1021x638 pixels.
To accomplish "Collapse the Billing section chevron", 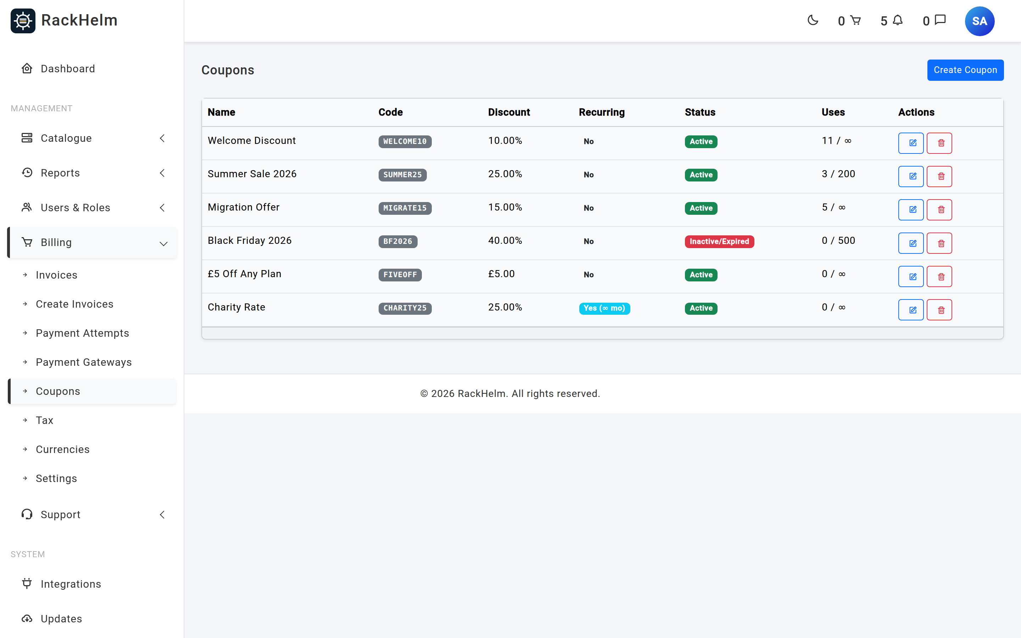I will 163,244.
